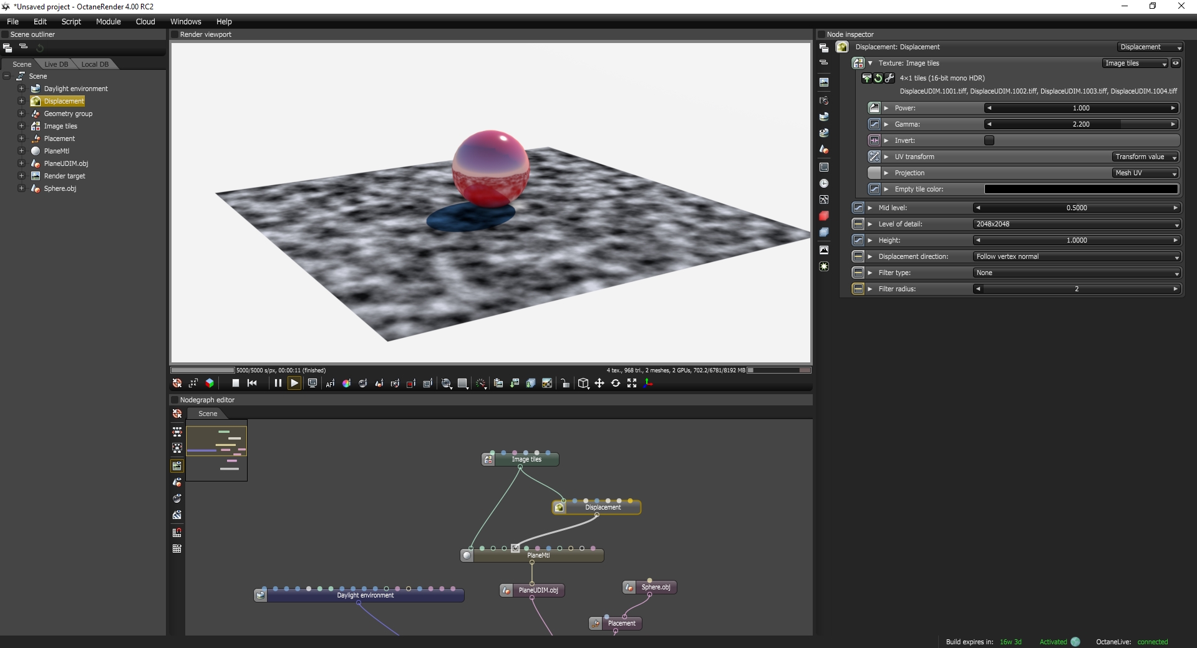This screenshot has width=1197, height=648.
Task: Click the camera icon in node inspector sidebar
Action: pyautogui.click(x=824, y=100)
